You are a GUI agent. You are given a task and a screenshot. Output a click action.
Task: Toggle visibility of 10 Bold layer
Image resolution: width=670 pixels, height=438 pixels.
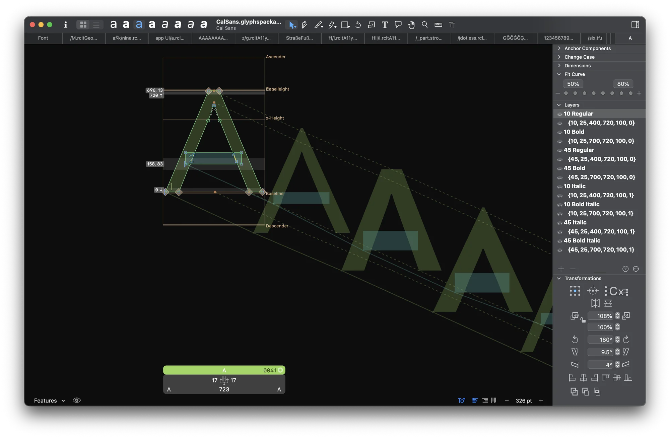click(x=560, y=132)
